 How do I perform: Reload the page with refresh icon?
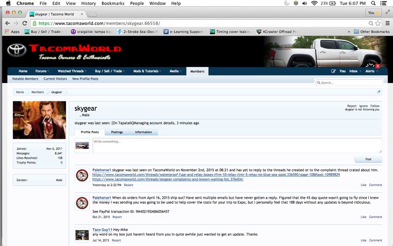tap(25, 23)
